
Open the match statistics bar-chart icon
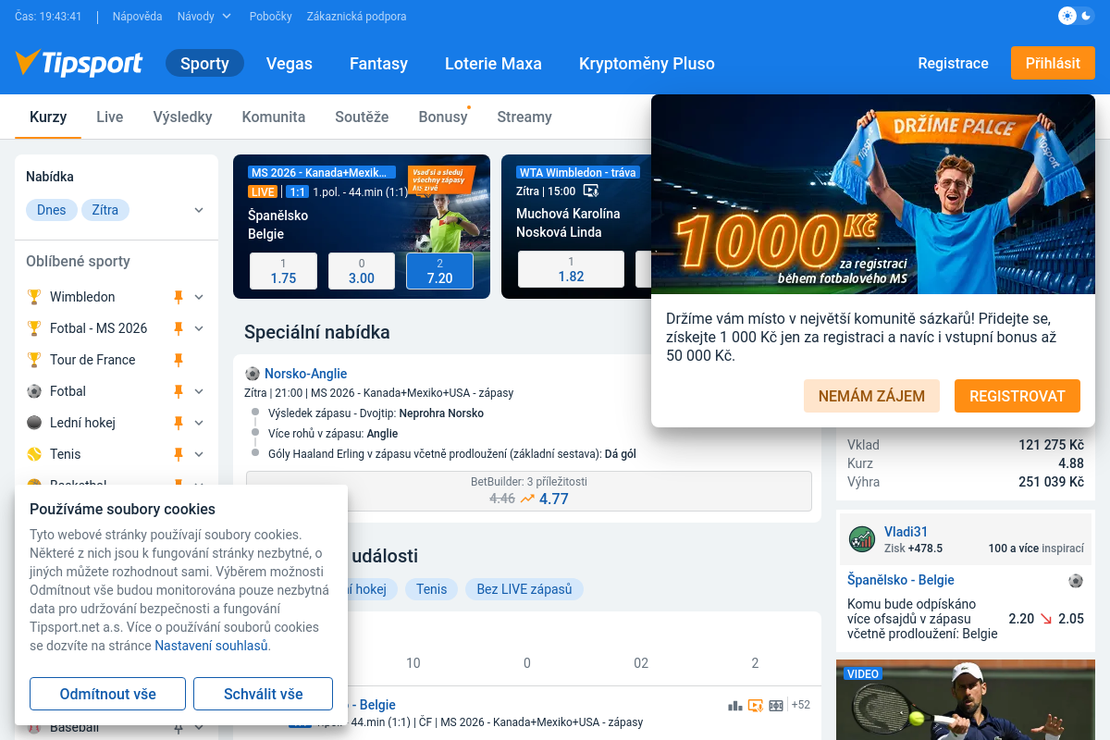[x=735, y=705]
